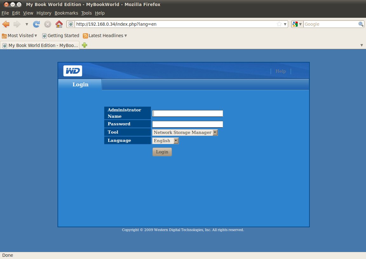366x259 pixels.
Task: Open the back/forward history dropdown arrow
Action: click(x=27, y=24)
